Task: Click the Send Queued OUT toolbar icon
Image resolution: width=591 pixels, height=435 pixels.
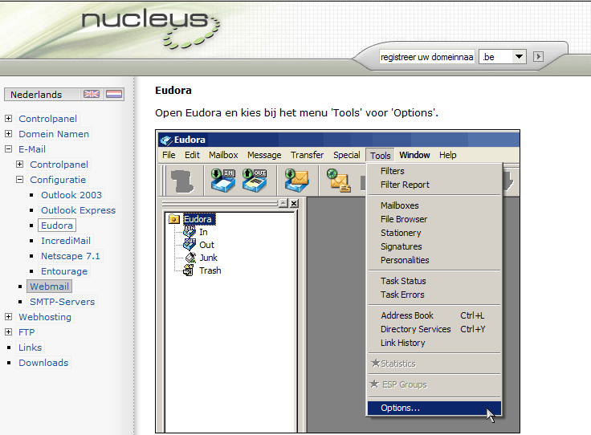Action: pyautogui.click(x=255, y=181)
